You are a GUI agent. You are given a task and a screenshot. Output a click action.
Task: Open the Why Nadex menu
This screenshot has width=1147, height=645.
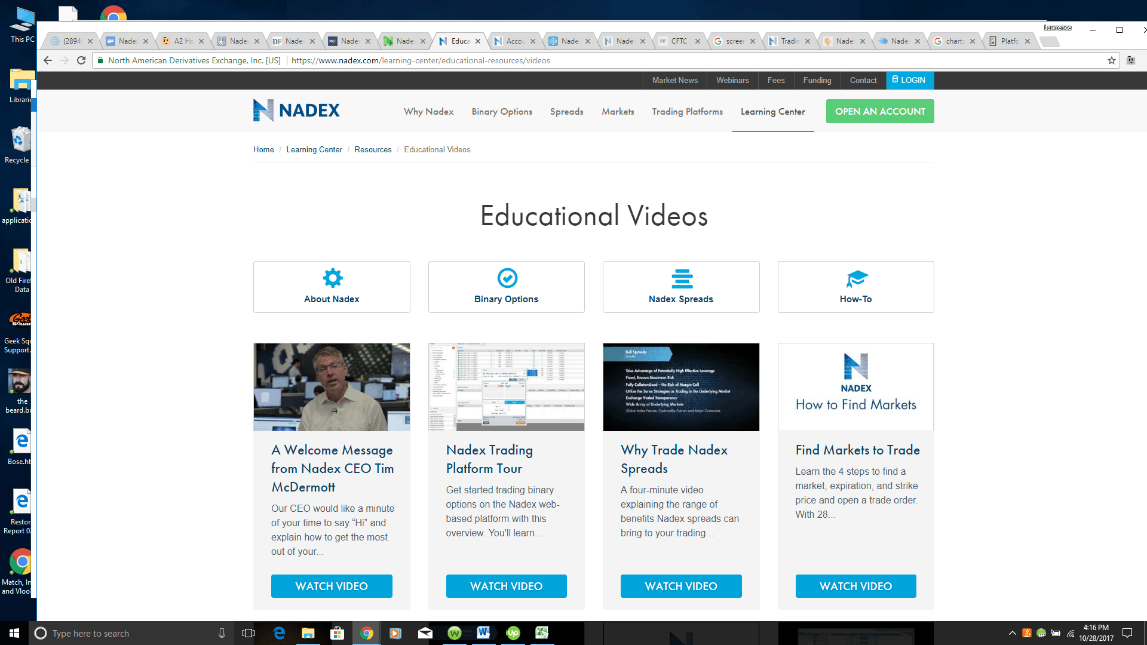(x=428, y=112)
